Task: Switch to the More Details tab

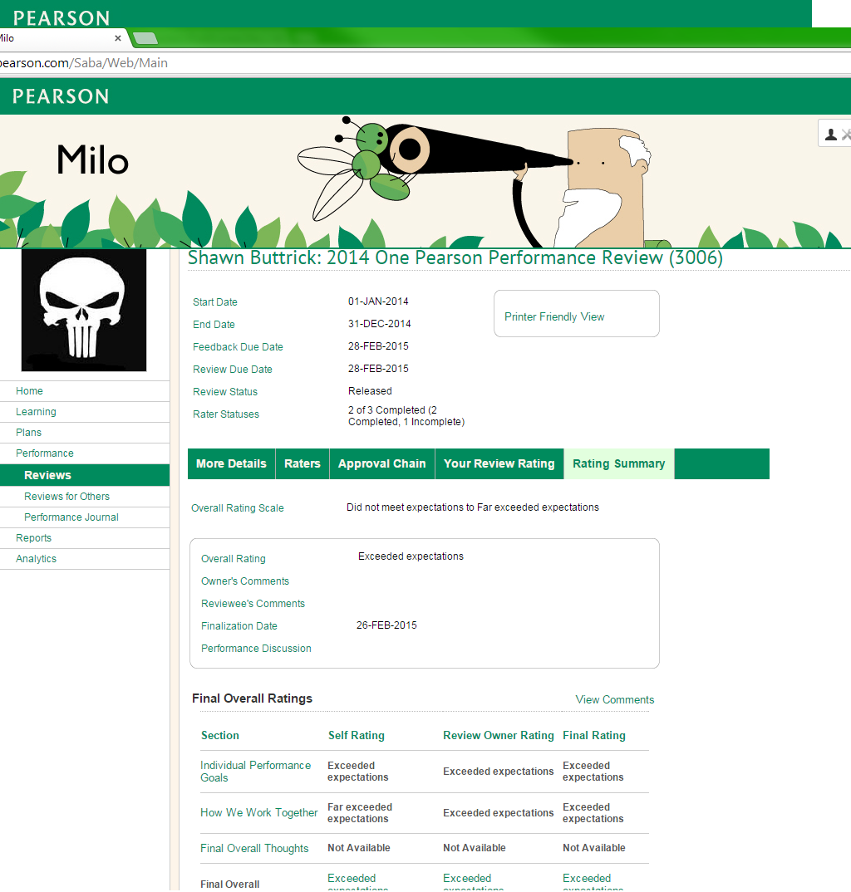Action: click(x=231, y=463)
